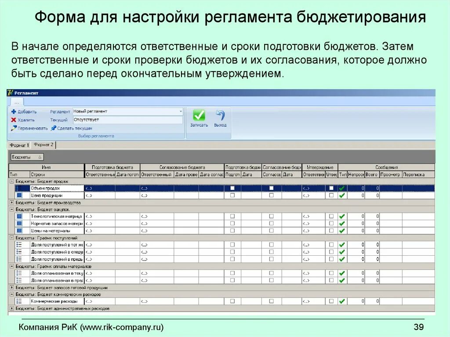This screenshot has width=450, height=337.
Task: Click list icon of Доля оплачиваемая в пред row
Action: coord(19,280)
